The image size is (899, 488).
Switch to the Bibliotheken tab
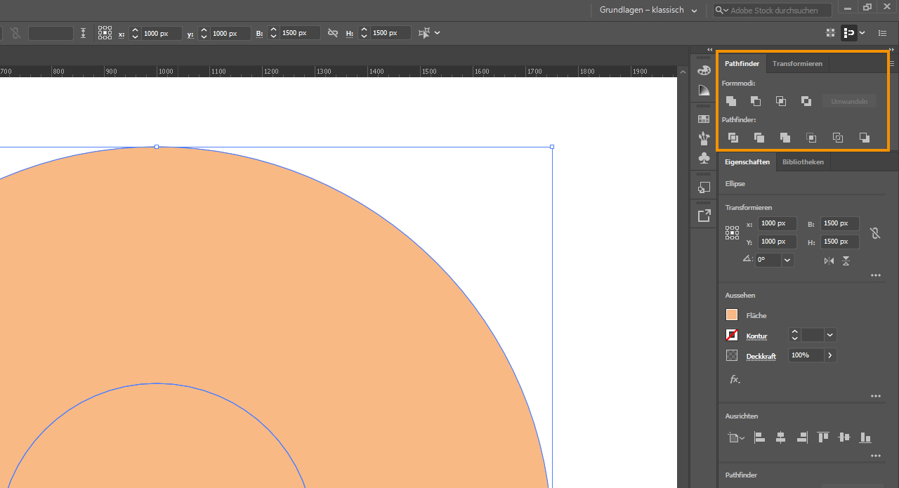(x=803, y=161)
